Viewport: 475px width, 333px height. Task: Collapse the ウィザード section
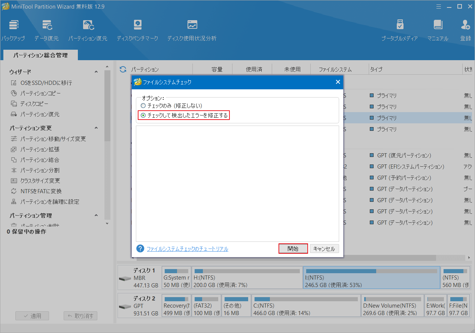[x=96, y=72]
